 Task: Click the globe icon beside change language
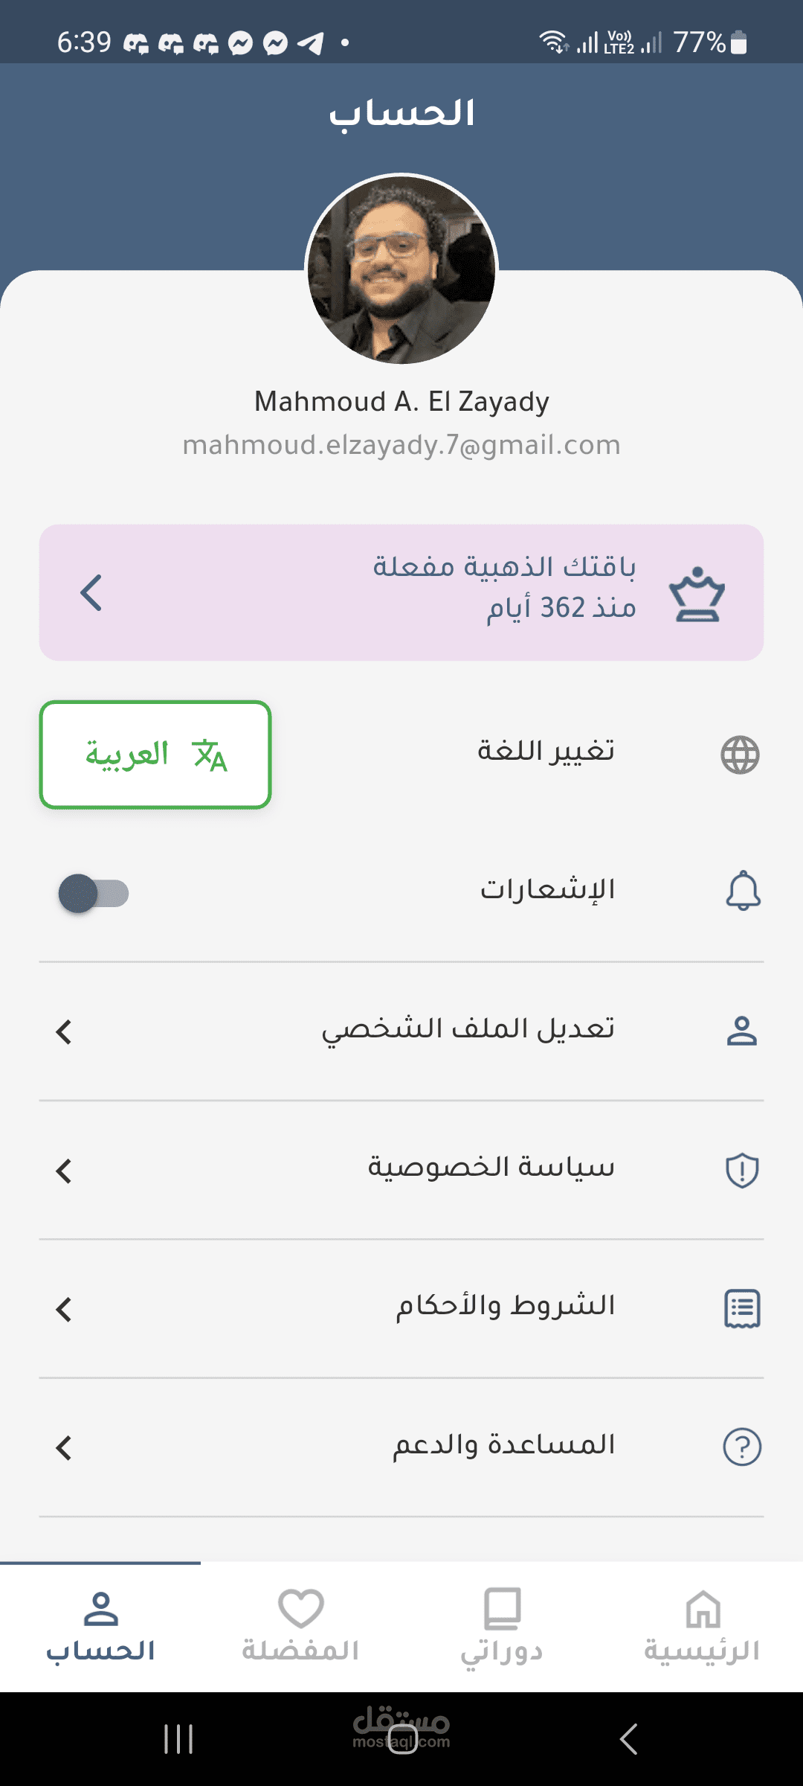click(740, 755)
